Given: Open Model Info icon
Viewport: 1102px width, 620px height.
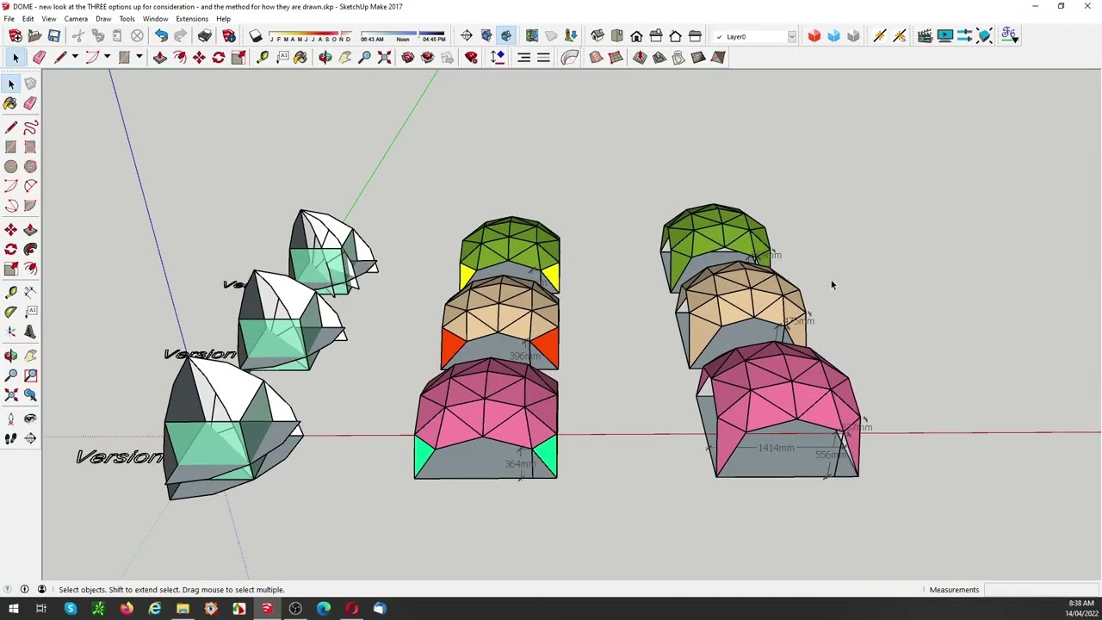Looking at the screenshot, I should (229, 36).
